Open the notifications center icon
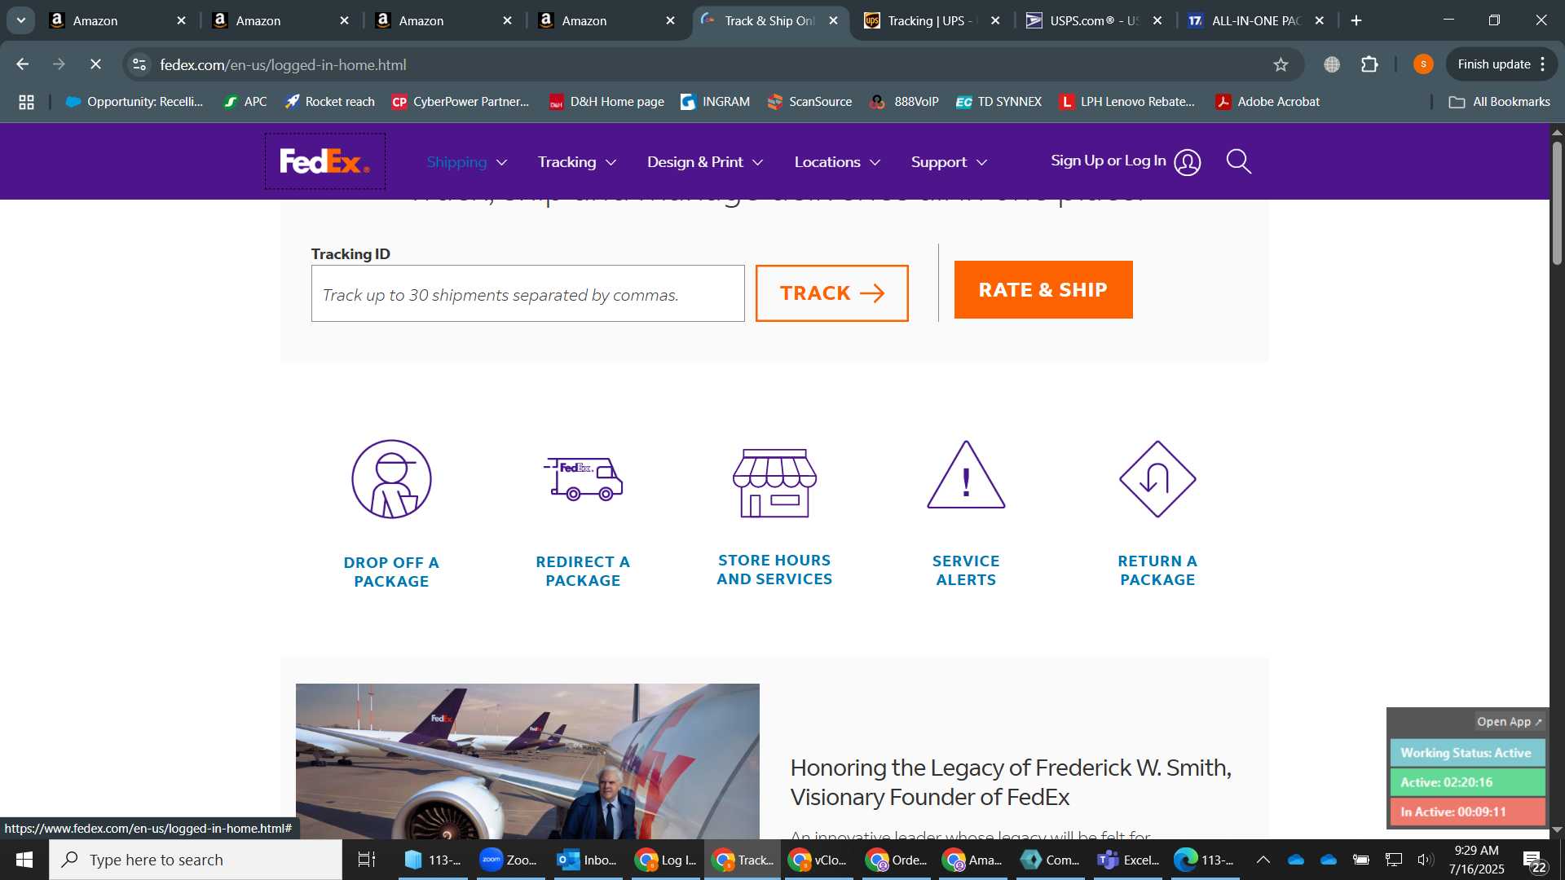Image resolution: width=1565 pixels, height=880 pixels. point(1534,860)
